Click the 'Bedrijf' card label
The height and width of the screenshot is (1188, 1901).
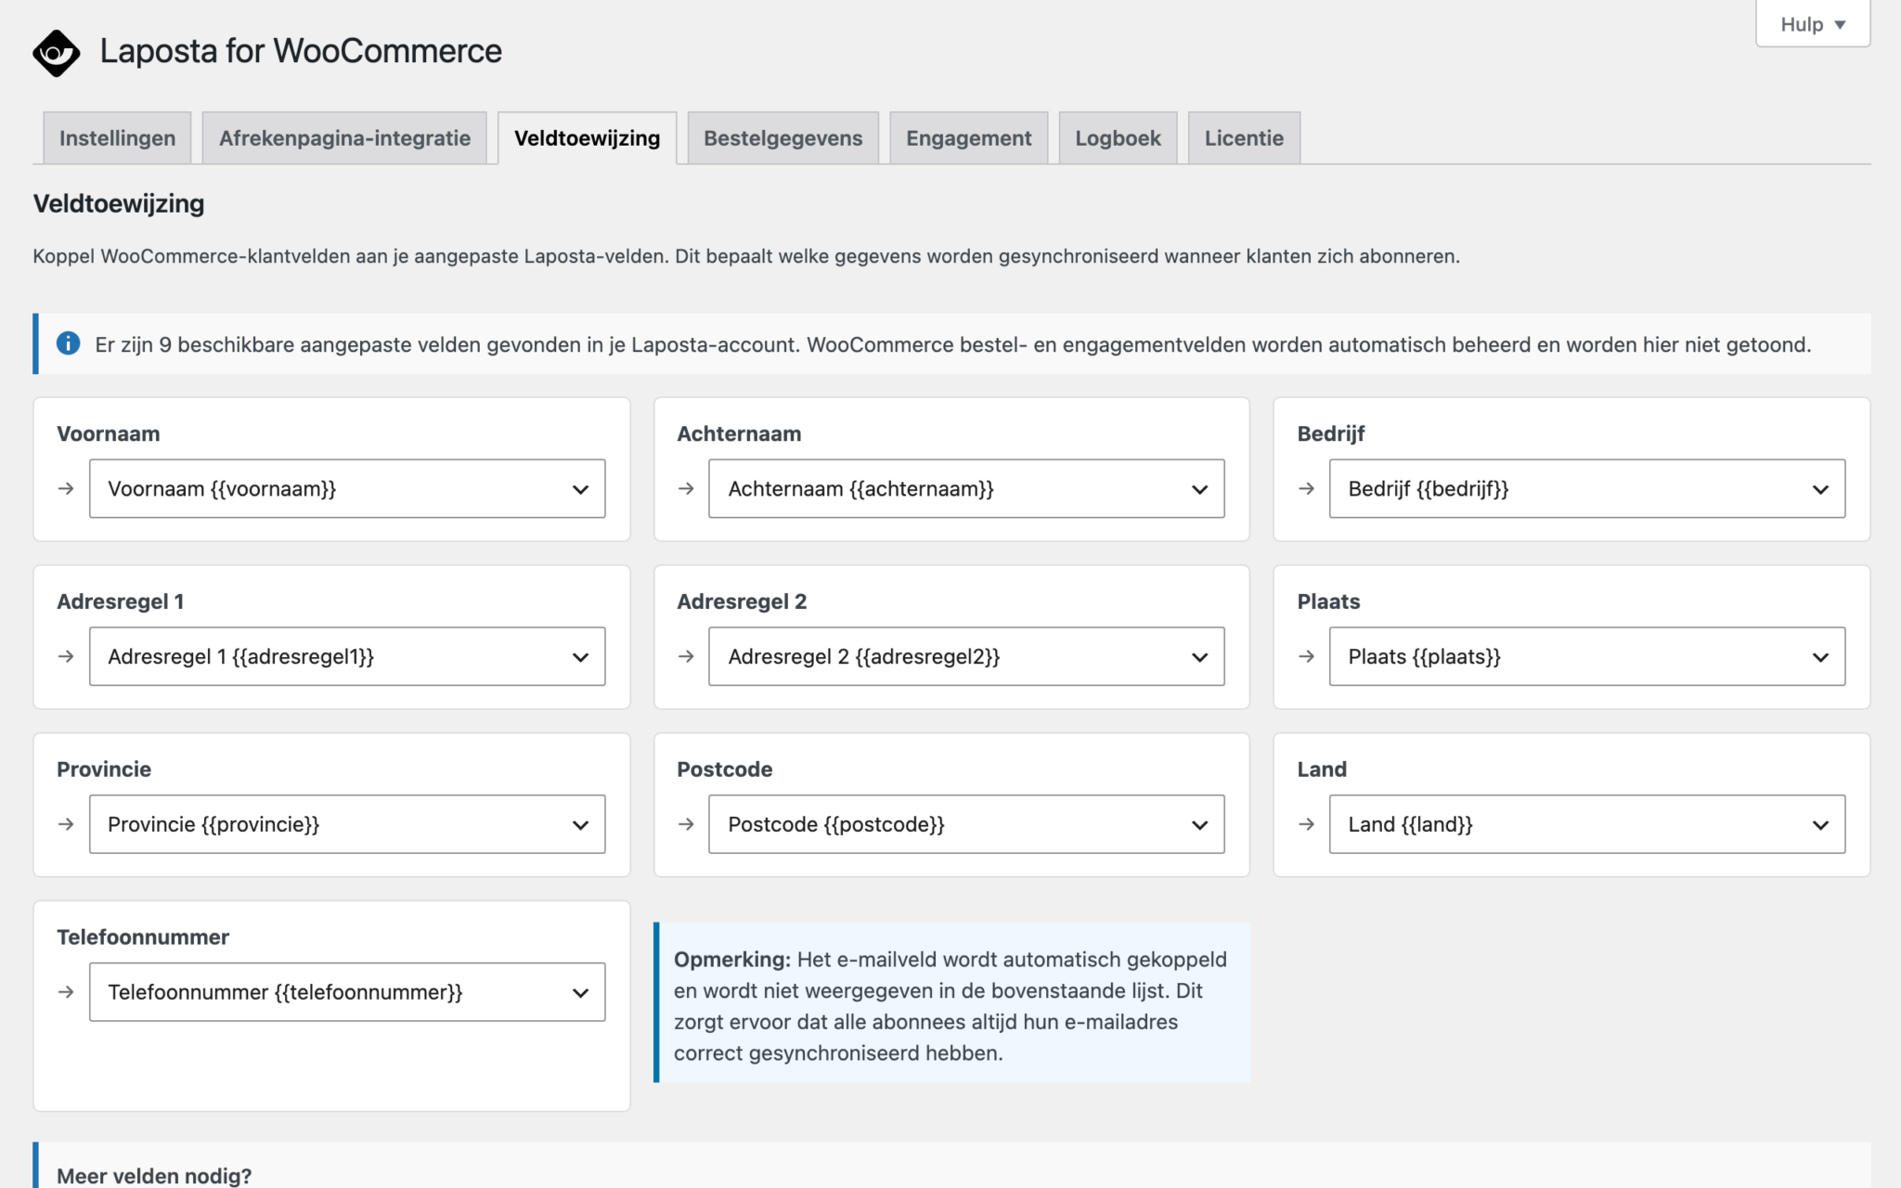click(x=1331, y=433)
